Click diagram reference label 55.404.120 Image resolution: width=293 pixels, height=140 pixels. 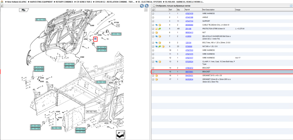116,34
